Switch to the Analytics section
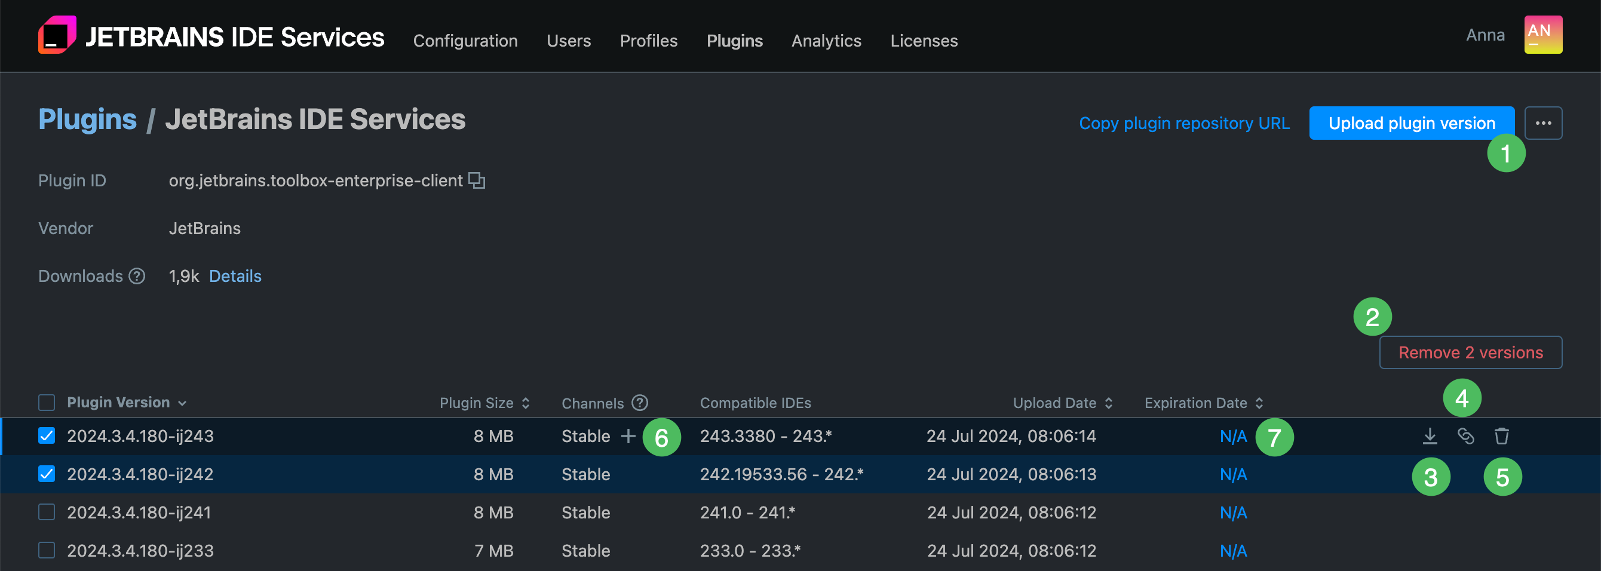This screenshot has height=571, width=1601. click(826, 41)
